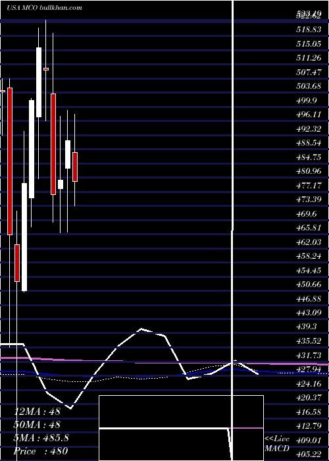Click the 499.9 price axis label

[307, 101]
